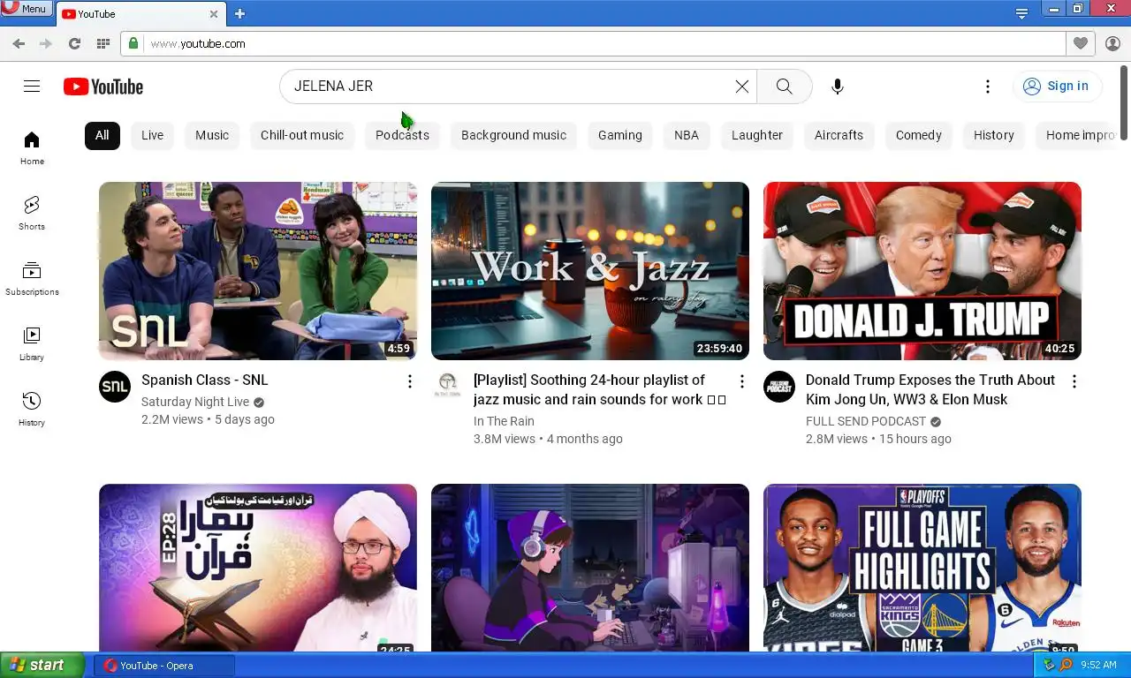Image resolution: width=1131 pixels, height=678 pixels.
Task: Open Spanish Class SNL video thumbnail
Action: [x=258, y=271]
